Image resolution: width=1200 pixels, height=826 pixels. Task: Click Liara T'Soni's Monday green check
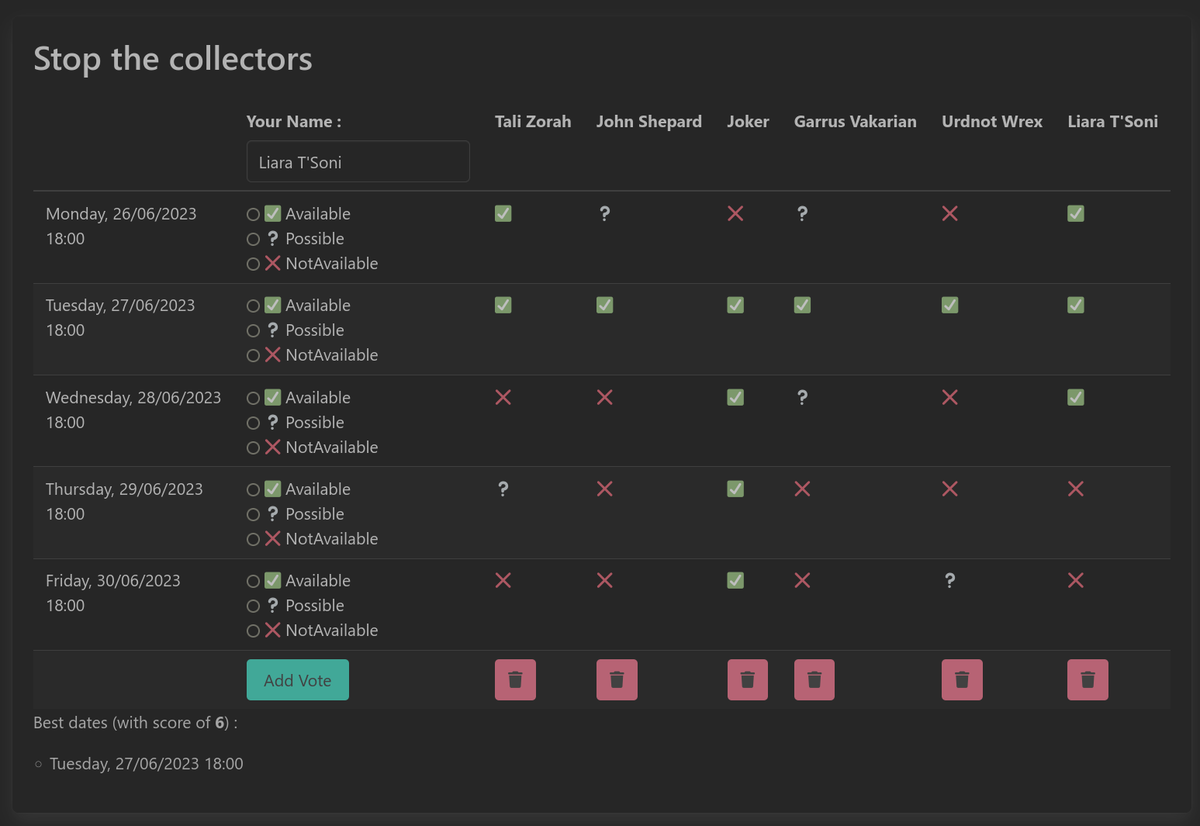[x=1076, y=213]
